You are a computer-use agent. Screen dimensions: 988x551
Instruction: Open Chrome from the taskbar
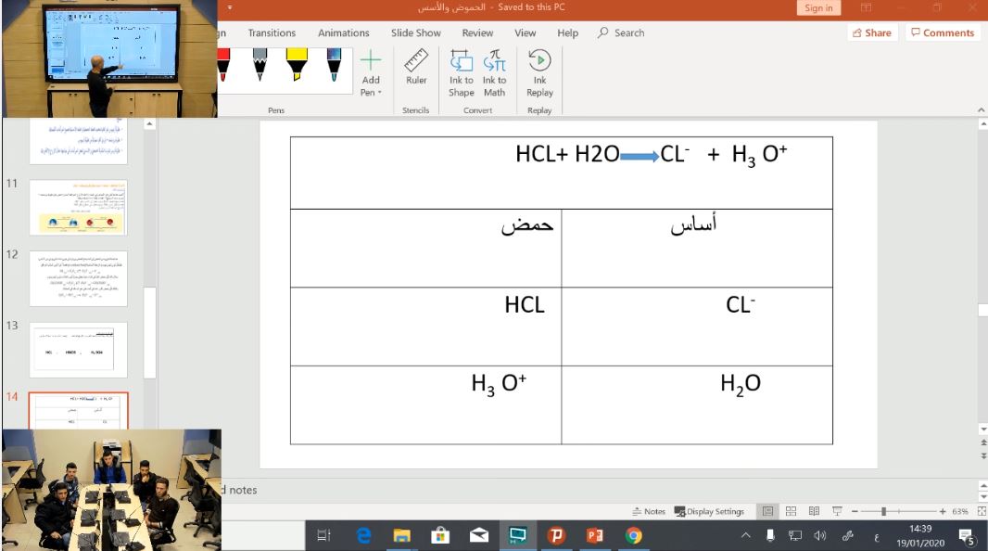point(634,535)
